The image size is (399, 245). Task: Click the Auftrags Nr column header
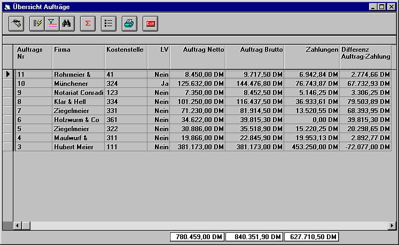(x=33, y=57)
